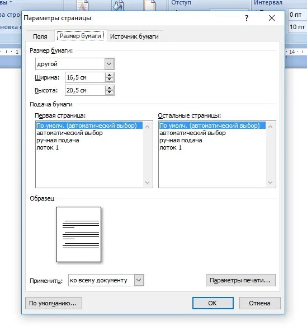Click scroll down arrow in Остальные страницы list
The height and width of the screenshot is (330, 307).
tap(271, 182)
